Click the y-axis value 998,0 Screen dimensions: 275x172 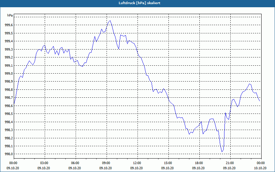9,154
